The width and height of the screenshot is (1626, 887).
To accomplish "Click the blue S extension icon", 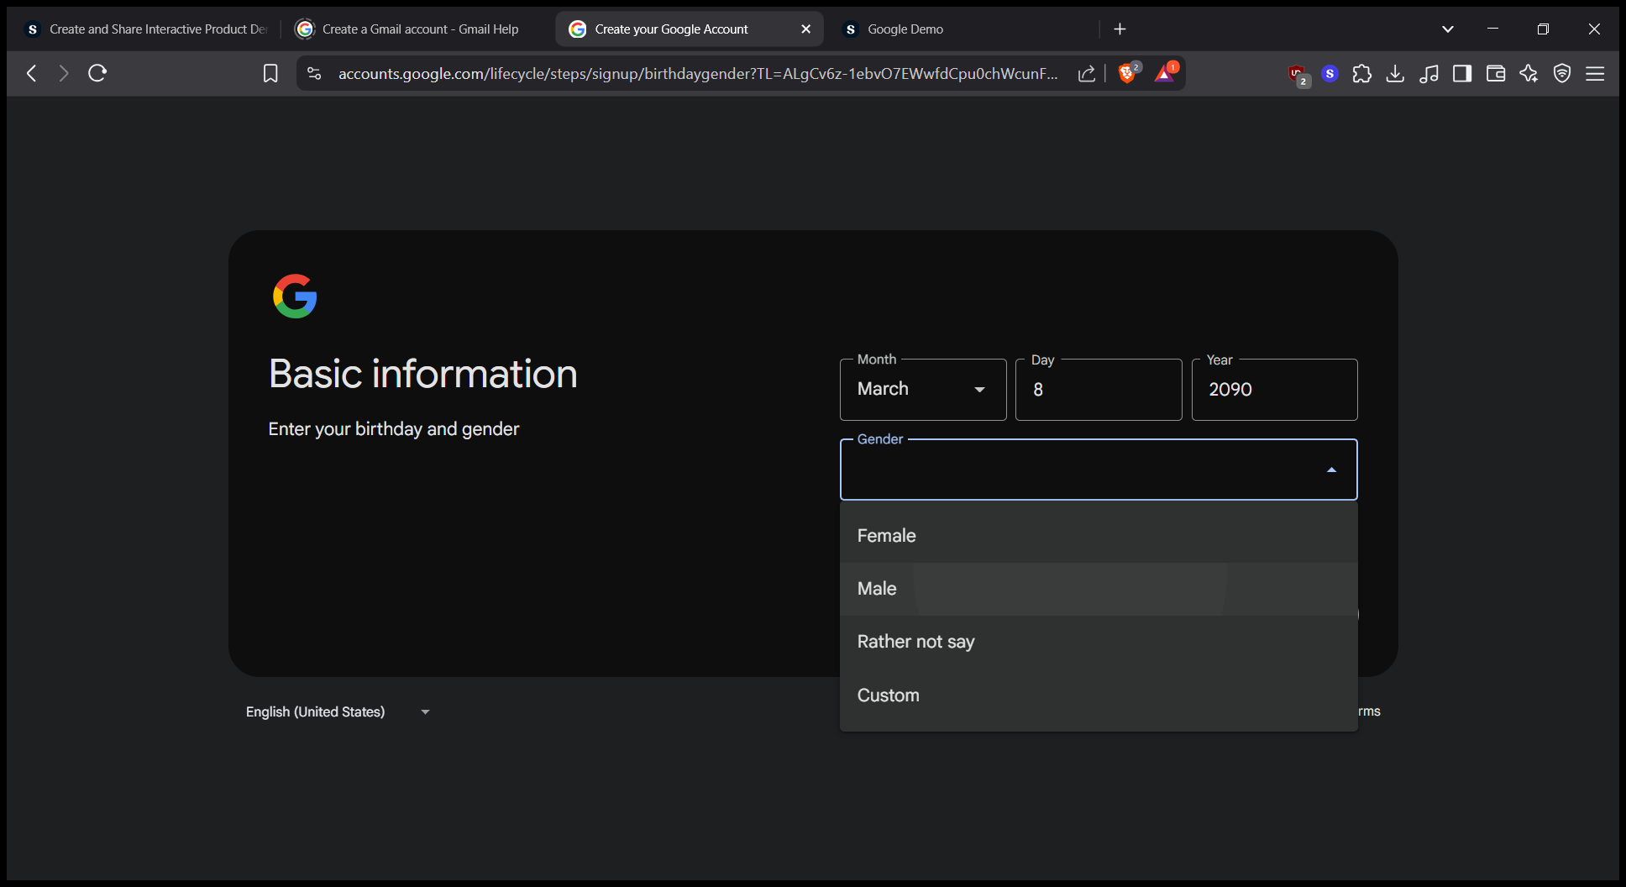I will tap(1330, 74).
